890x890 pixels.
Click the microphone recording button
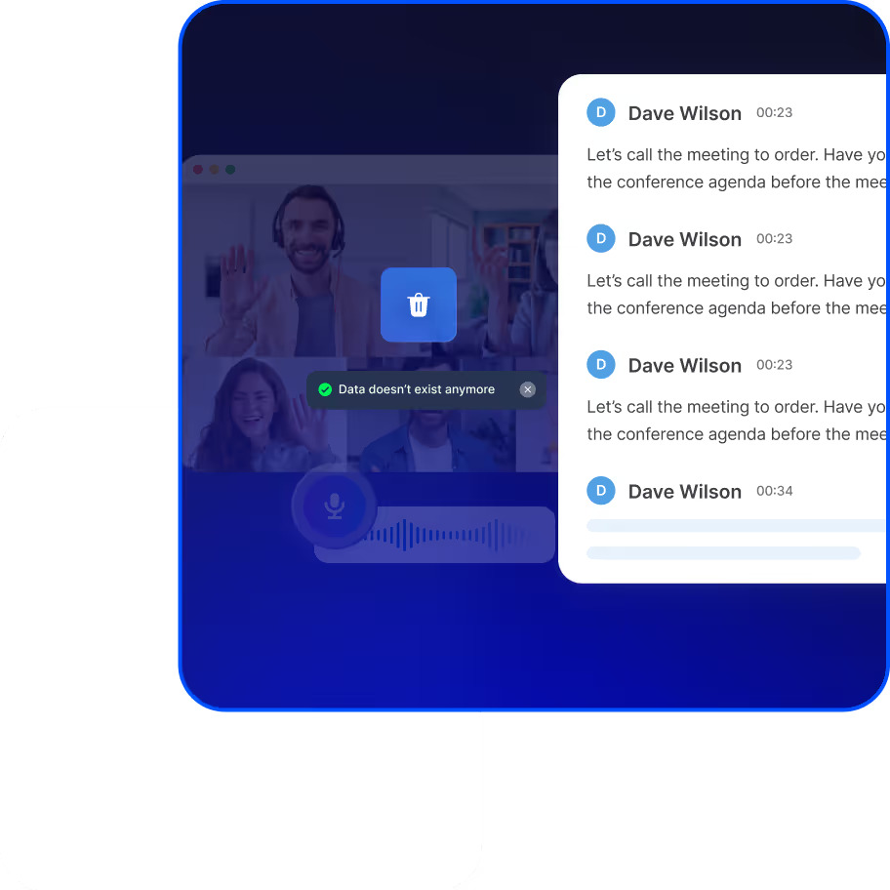(x=334, y=506)
